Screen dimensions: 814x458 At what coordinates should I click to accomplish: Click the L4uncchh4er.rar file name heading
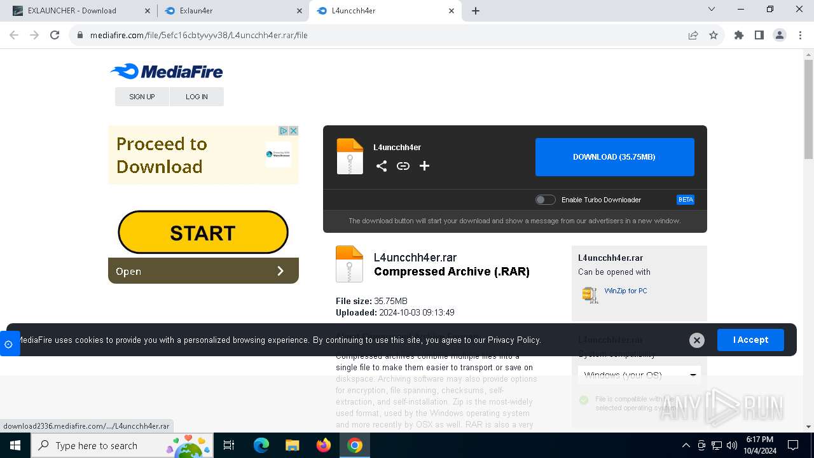click(415, 258)
